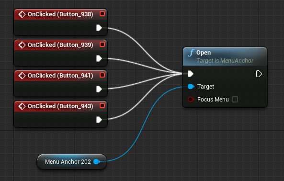Select the OnClicked (Button_941) node title
This screenshot has height=181, width=284.
coord(60,76)
